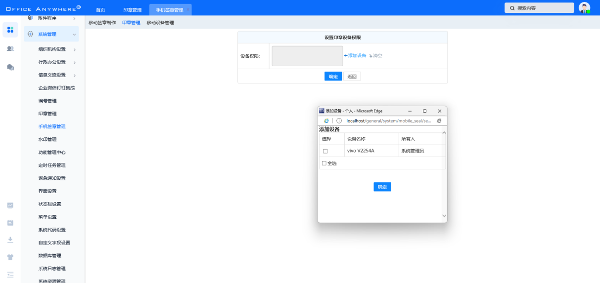This screenshot has height=283, width=600.
Task: Click the apps grid icon in left rail
Action: click(x=10, y=30)
